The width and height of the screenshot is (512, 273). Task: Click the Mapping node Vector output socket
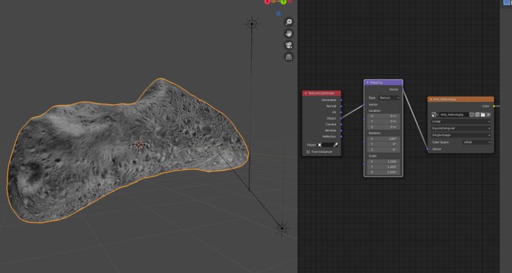coord(403,90)
